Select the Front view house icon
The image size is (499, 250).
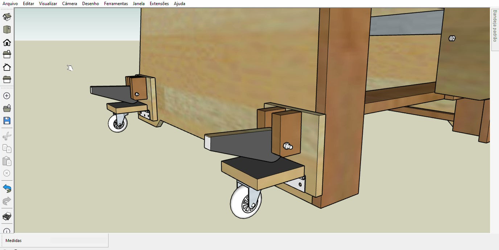(7, 43)
